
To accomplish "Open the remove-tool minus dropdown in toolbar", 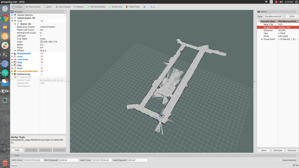I will 152,7.
